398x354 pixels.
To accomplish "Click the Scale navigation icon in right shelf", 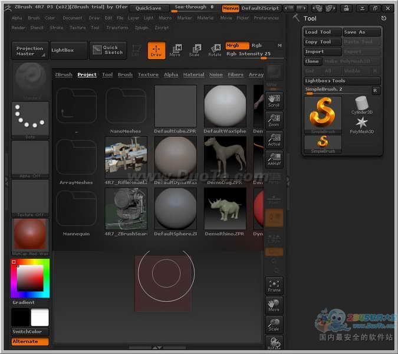I will (274, 324).
